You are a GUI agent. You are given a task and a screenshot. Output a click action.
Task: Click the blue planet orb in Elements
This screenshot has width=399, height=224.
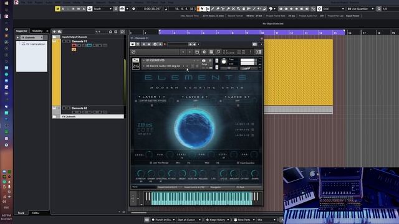pyautogui.click(x=195, y=129)
